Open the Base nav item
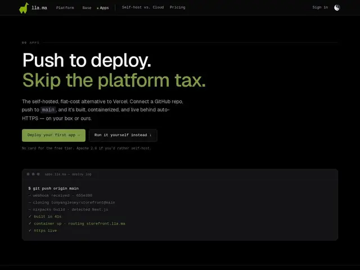The height and width of the screenshot is (270, 360). 87,8
